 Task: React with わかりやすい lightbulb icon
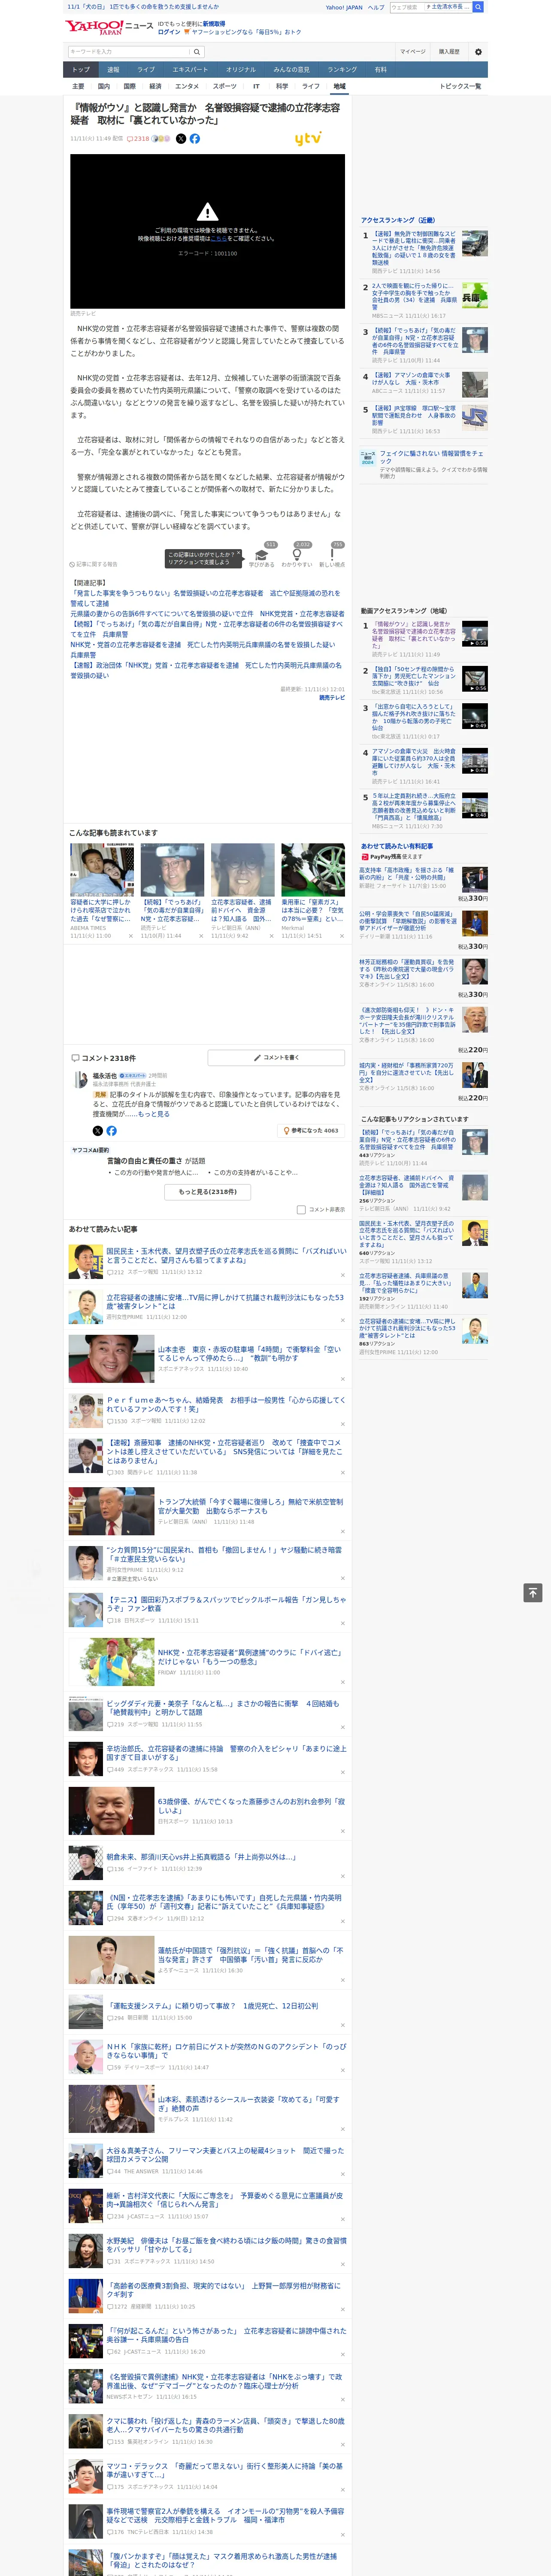(297, 555)
